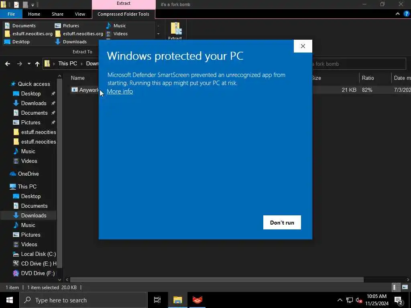Viewport: 411px width, 308px height.
Task: Click File Explorer taskbar icon
Action: pos(177,300)
